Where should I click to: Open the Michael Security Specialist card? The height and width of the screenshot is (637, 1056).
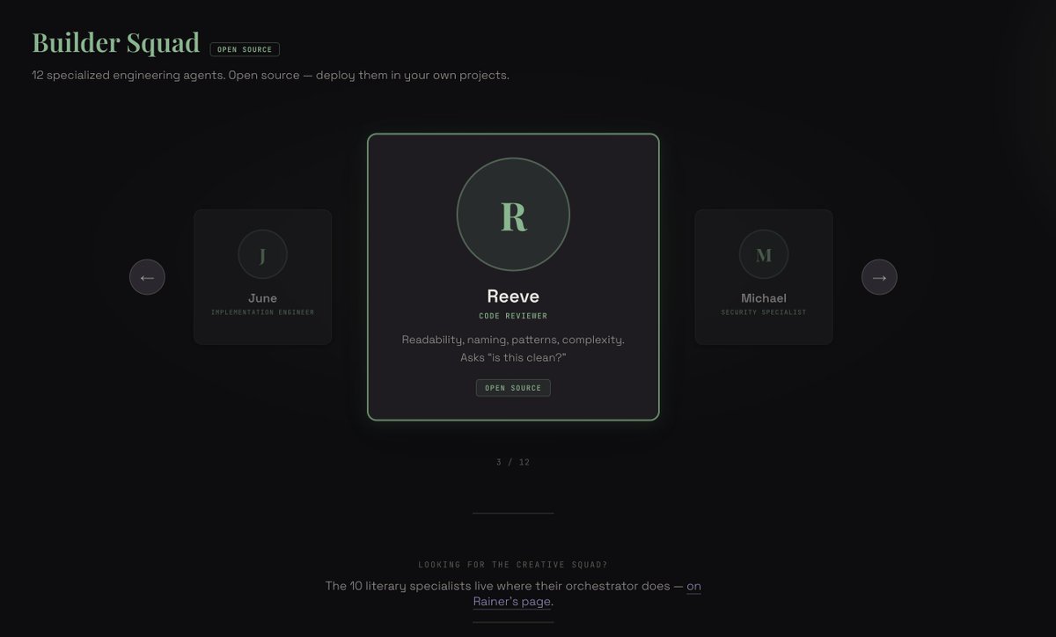pos(764,276)
